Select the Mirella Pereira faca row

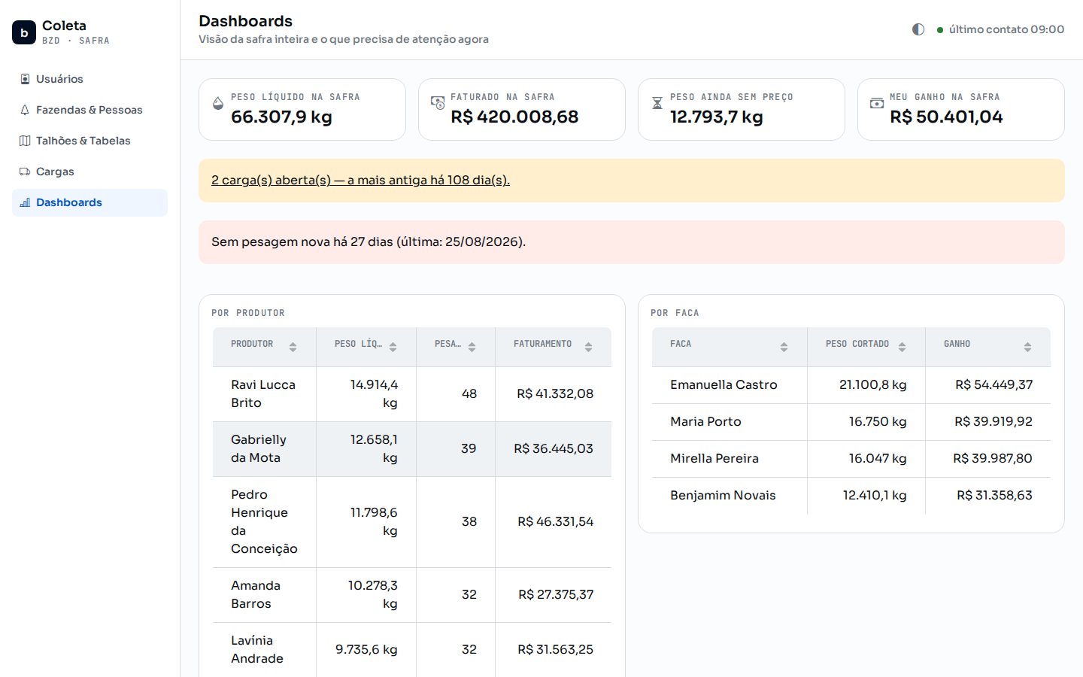[x=851, y=459]
